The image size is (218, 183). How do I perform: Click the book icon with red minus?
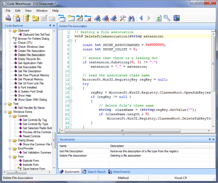click(x=114, y=18)
